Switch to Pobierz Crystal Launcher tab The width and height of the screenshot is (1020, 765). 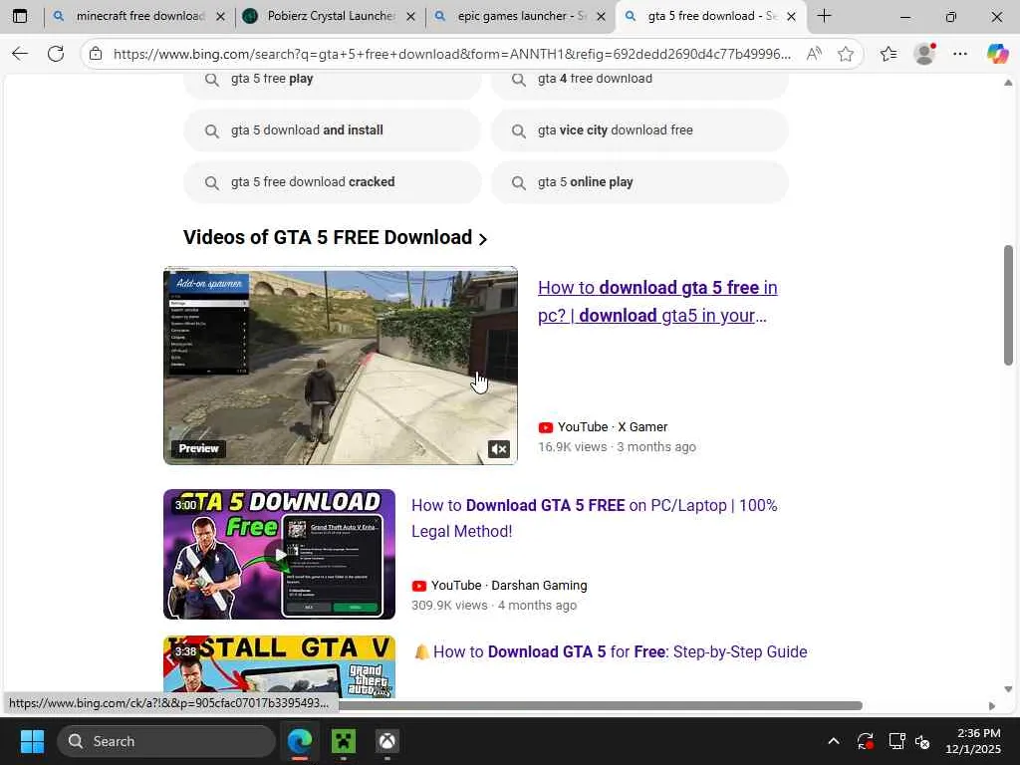coord(331,16)
